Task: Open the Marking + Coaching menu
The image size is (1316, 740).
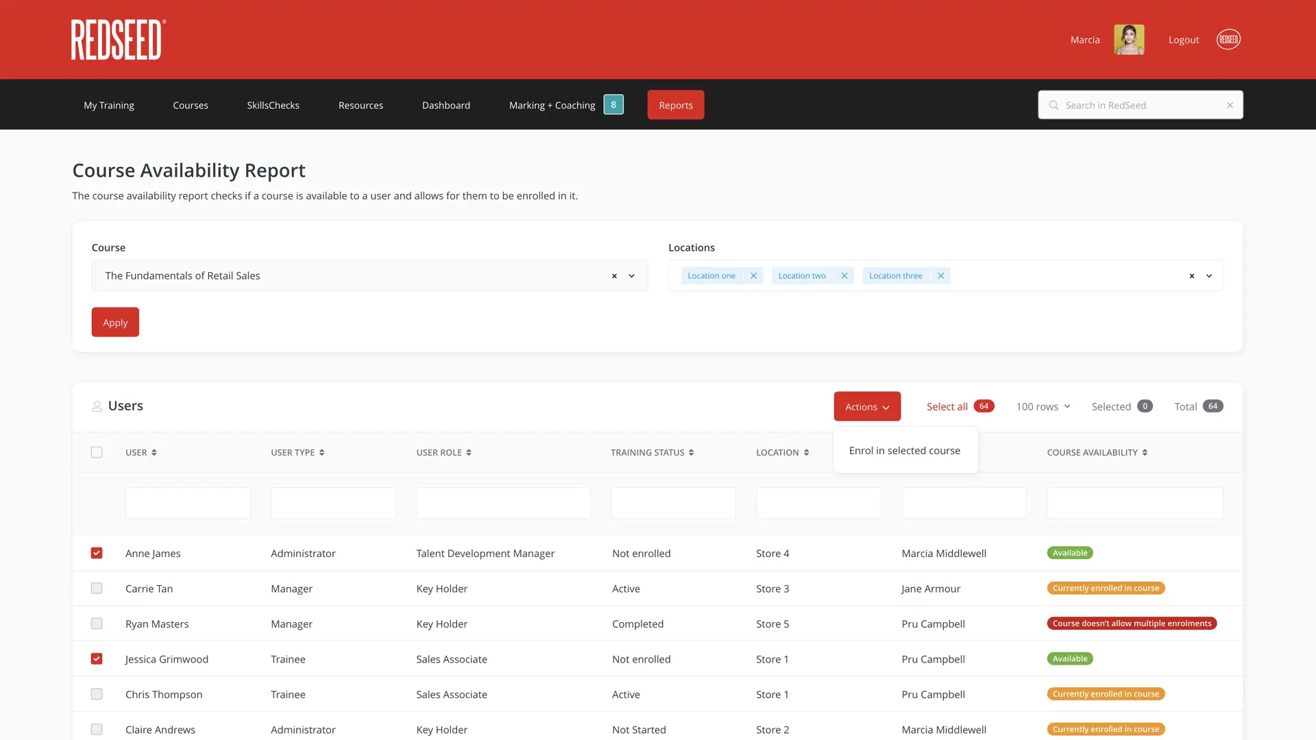Action: click(552, 105)
